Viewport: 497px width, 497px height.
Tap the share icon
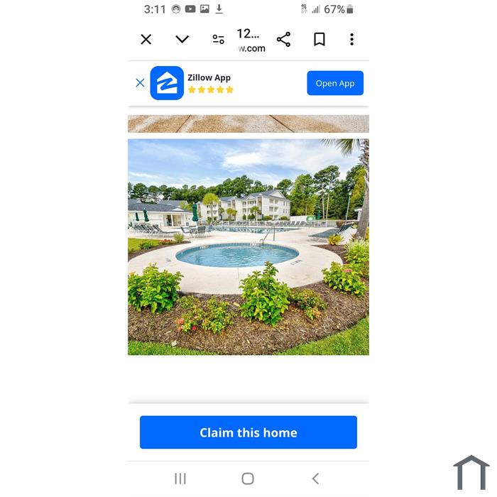283,39
